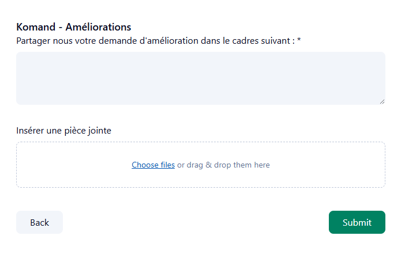
Task: Click the word "jointe" in attachment label
Action: click(99, 131)
